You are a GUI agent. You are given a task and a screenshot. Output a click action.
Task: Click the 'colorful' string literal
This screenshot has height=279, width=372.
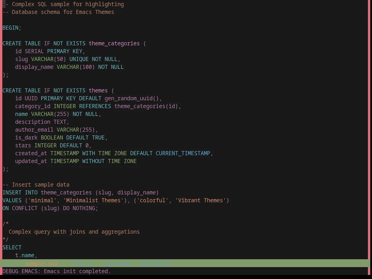pos(153,200)
